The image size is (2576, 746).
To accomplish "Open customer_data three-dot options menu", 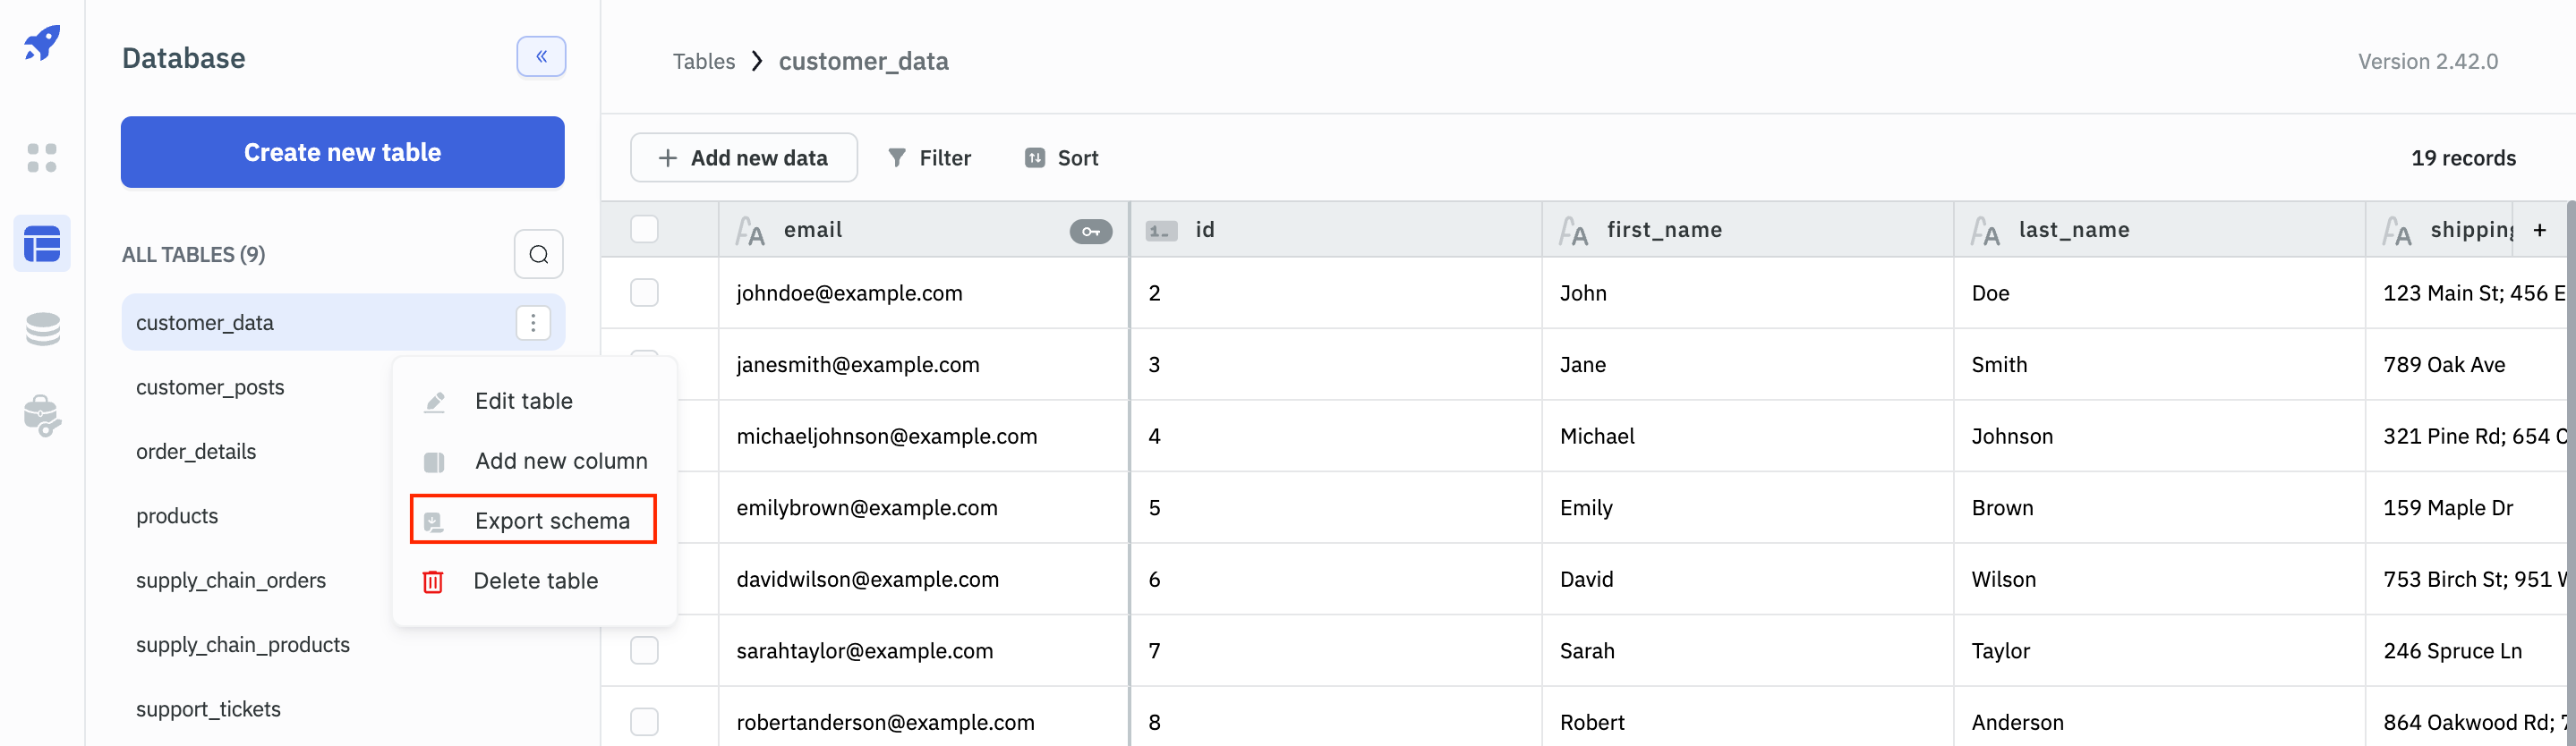I will click(533, 322).
